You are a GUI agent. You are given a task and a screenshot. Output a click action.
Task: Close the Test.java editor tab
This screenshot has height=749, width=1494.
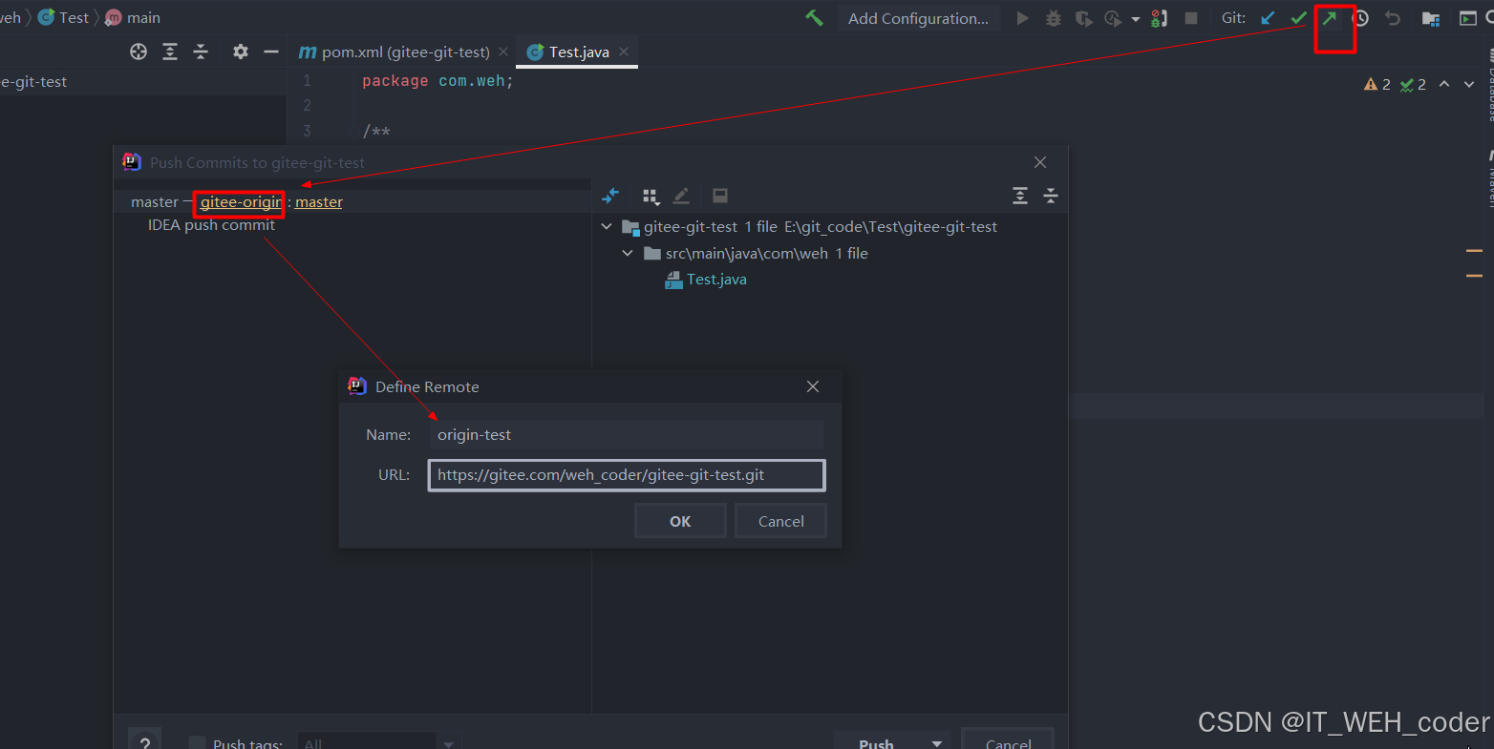[624, 52]
